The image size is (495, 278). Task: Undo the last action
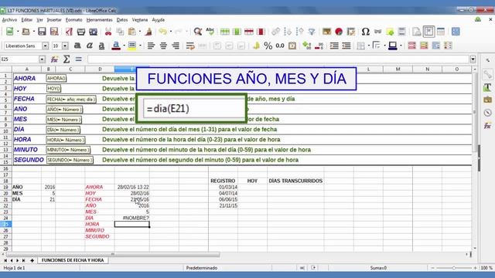[x=162, y=32]
